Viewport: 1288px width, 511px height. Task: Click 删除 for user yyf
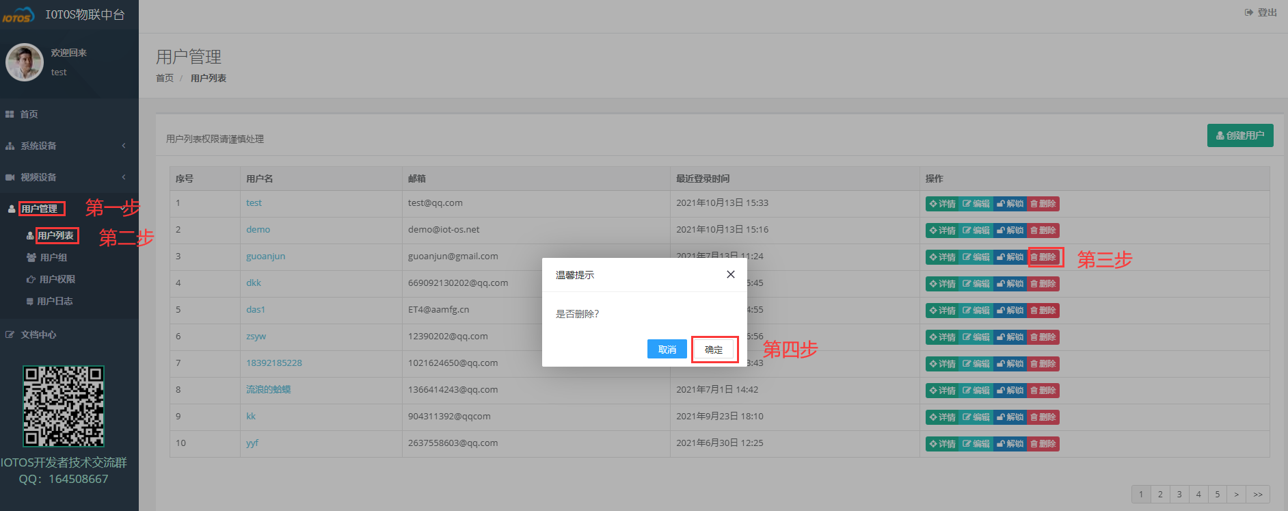[1043, 444]
